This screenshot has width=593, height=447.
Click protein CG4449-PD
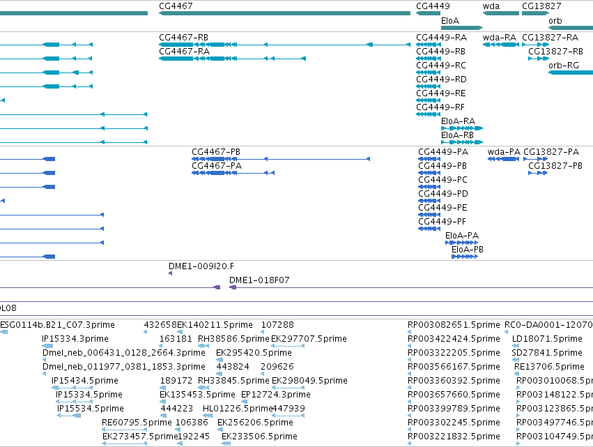coord(429,201)
